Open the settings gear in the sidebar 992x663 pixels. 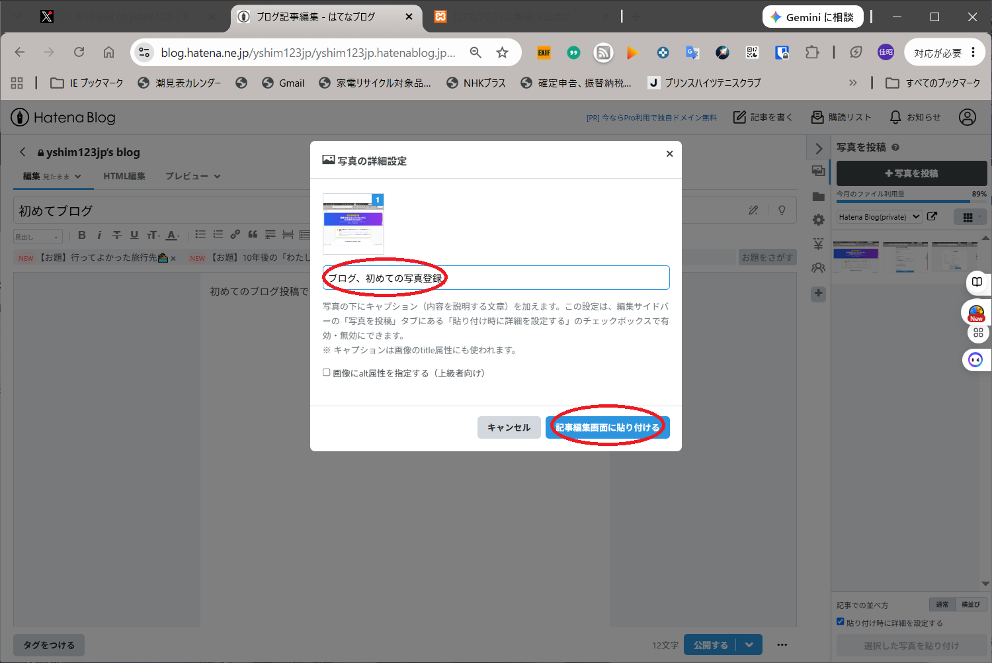[818, 220]
